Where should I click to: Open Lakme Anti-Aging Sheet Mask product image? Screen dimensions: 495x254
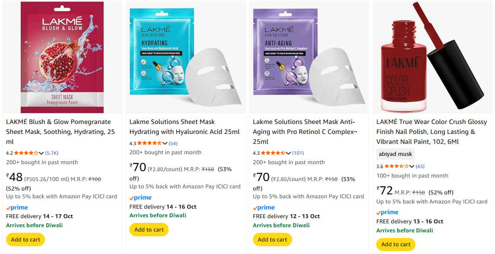tap(309, 57)
